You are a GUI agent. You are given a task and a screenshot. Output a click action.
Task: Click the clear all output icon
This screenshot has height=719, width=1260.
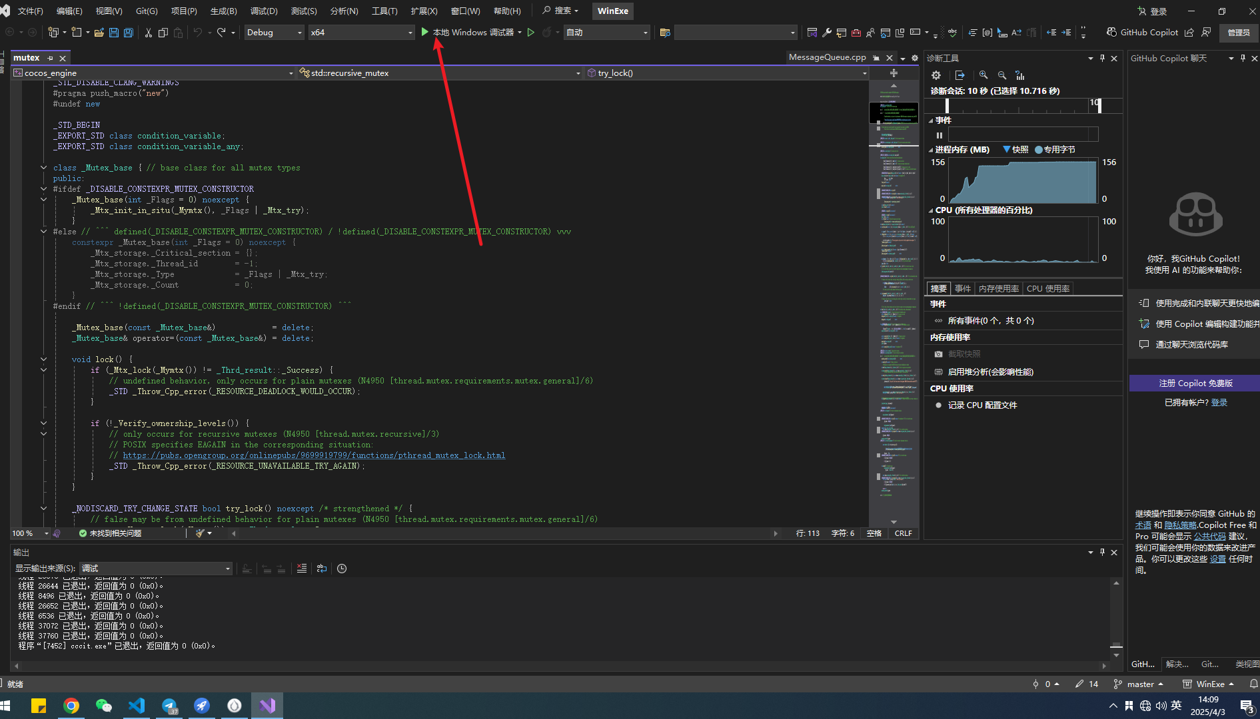point(302,569)
